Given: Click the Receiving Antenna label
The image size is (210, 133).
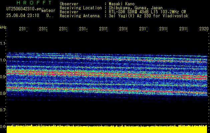Looking at the screenshot, I should 79,16.
